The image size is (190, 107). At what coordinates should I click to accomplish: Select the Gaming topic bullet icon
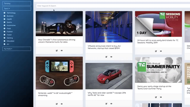4,38
